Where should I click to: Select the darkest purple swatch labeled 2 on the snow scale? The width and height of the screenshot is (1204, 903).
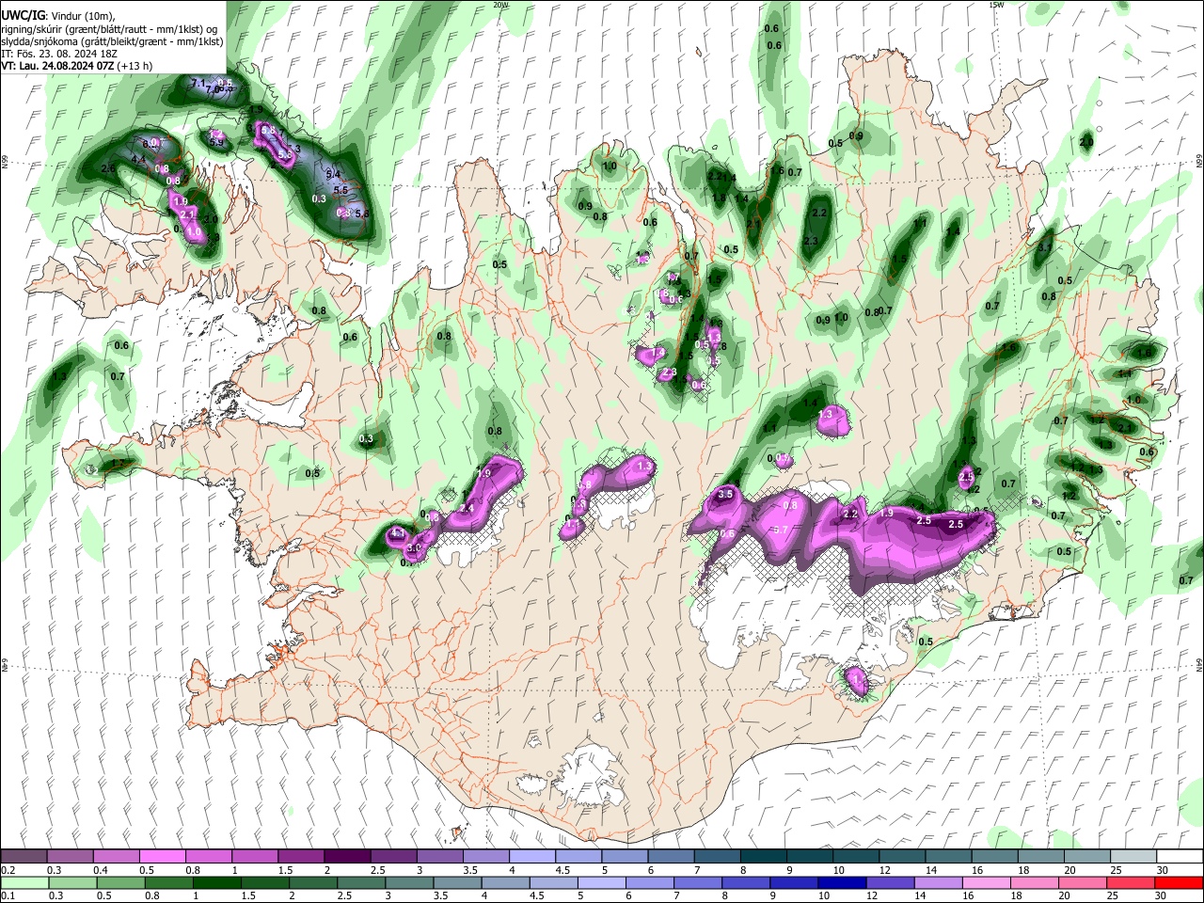[347, 857]
